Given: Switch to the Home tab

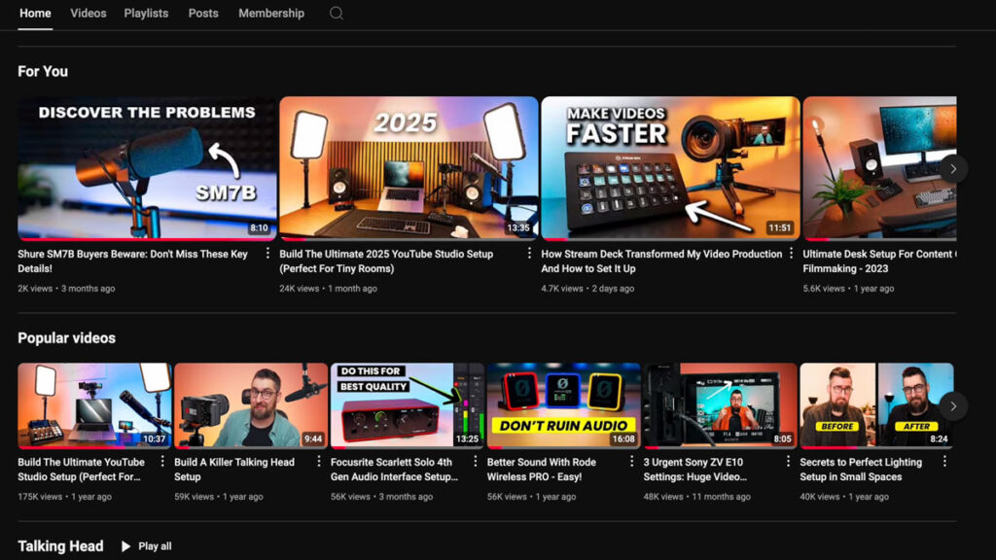Looking at the screenshot, I should pos(35,14).
